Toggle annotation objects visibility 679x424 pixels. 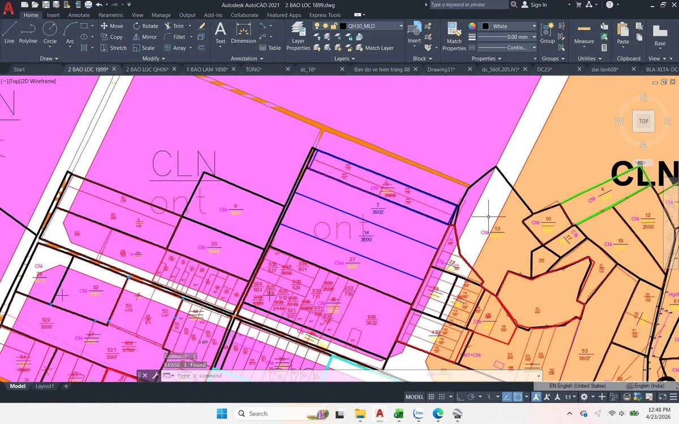[536, 397]
